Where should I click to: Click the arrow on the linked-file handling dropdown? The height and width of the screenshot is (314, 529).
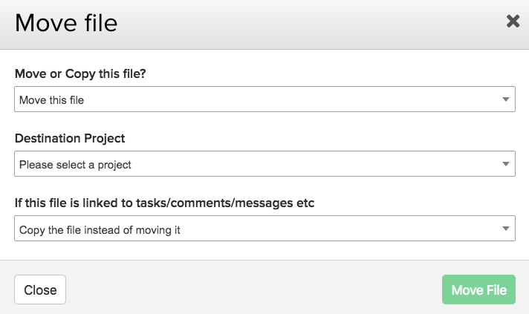coord(505,229)
